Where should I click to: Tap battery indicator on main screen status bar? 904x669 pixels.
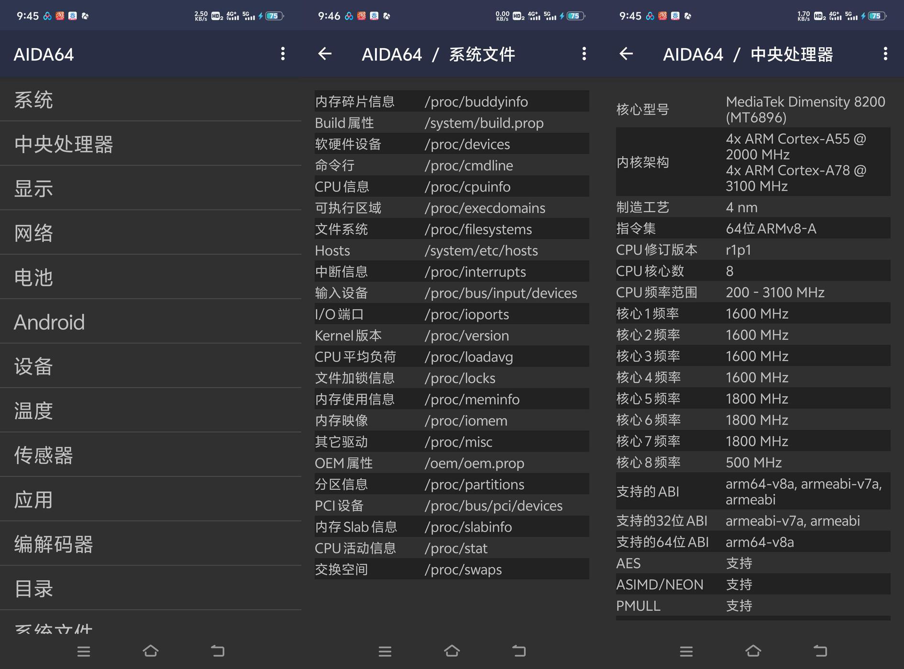pyautogui.click(x=275, y=16)
